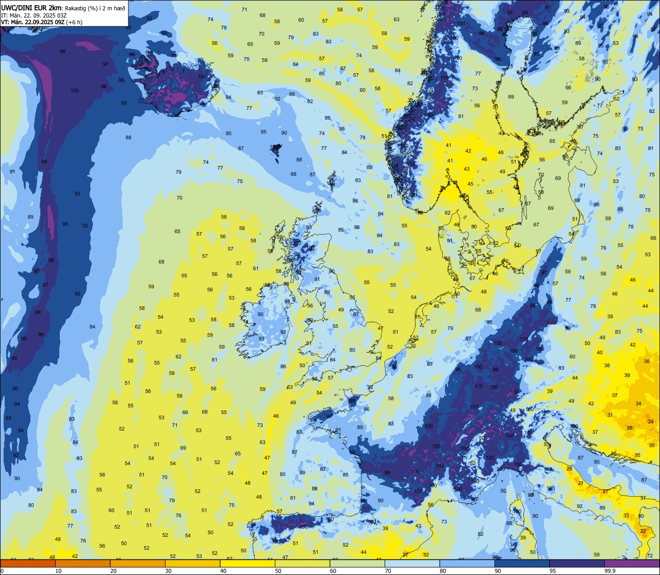The height and width of the screenshot is (575, 660).
Task: Click the legend color between 10 and 20
Action: coord(82,564)
